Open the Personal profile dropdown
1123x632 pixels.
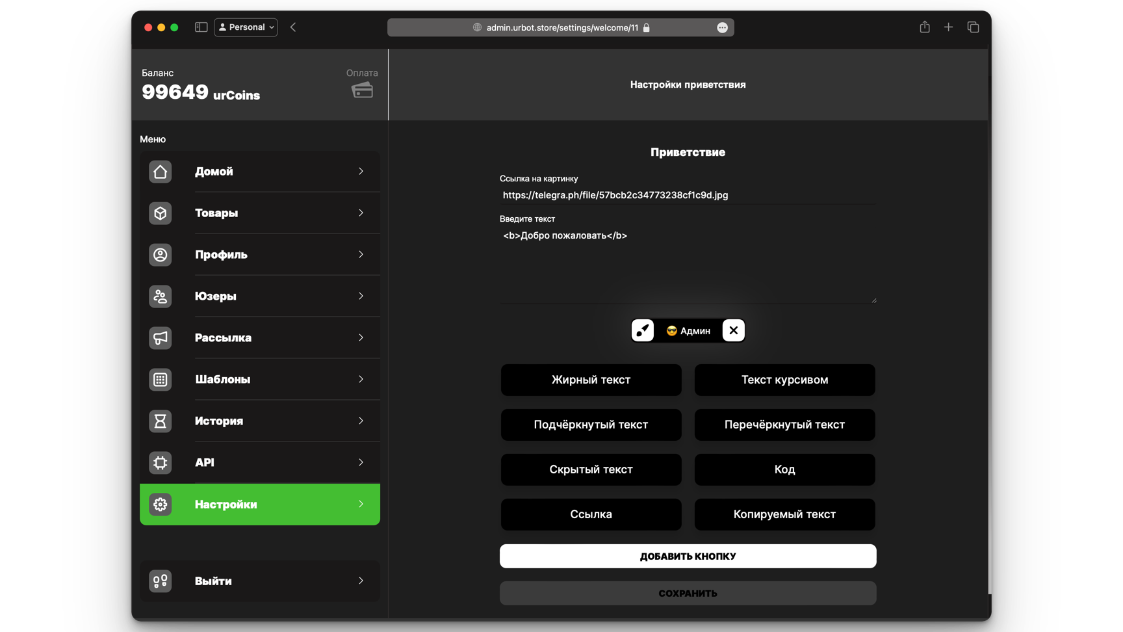click(x=246, y=27)
